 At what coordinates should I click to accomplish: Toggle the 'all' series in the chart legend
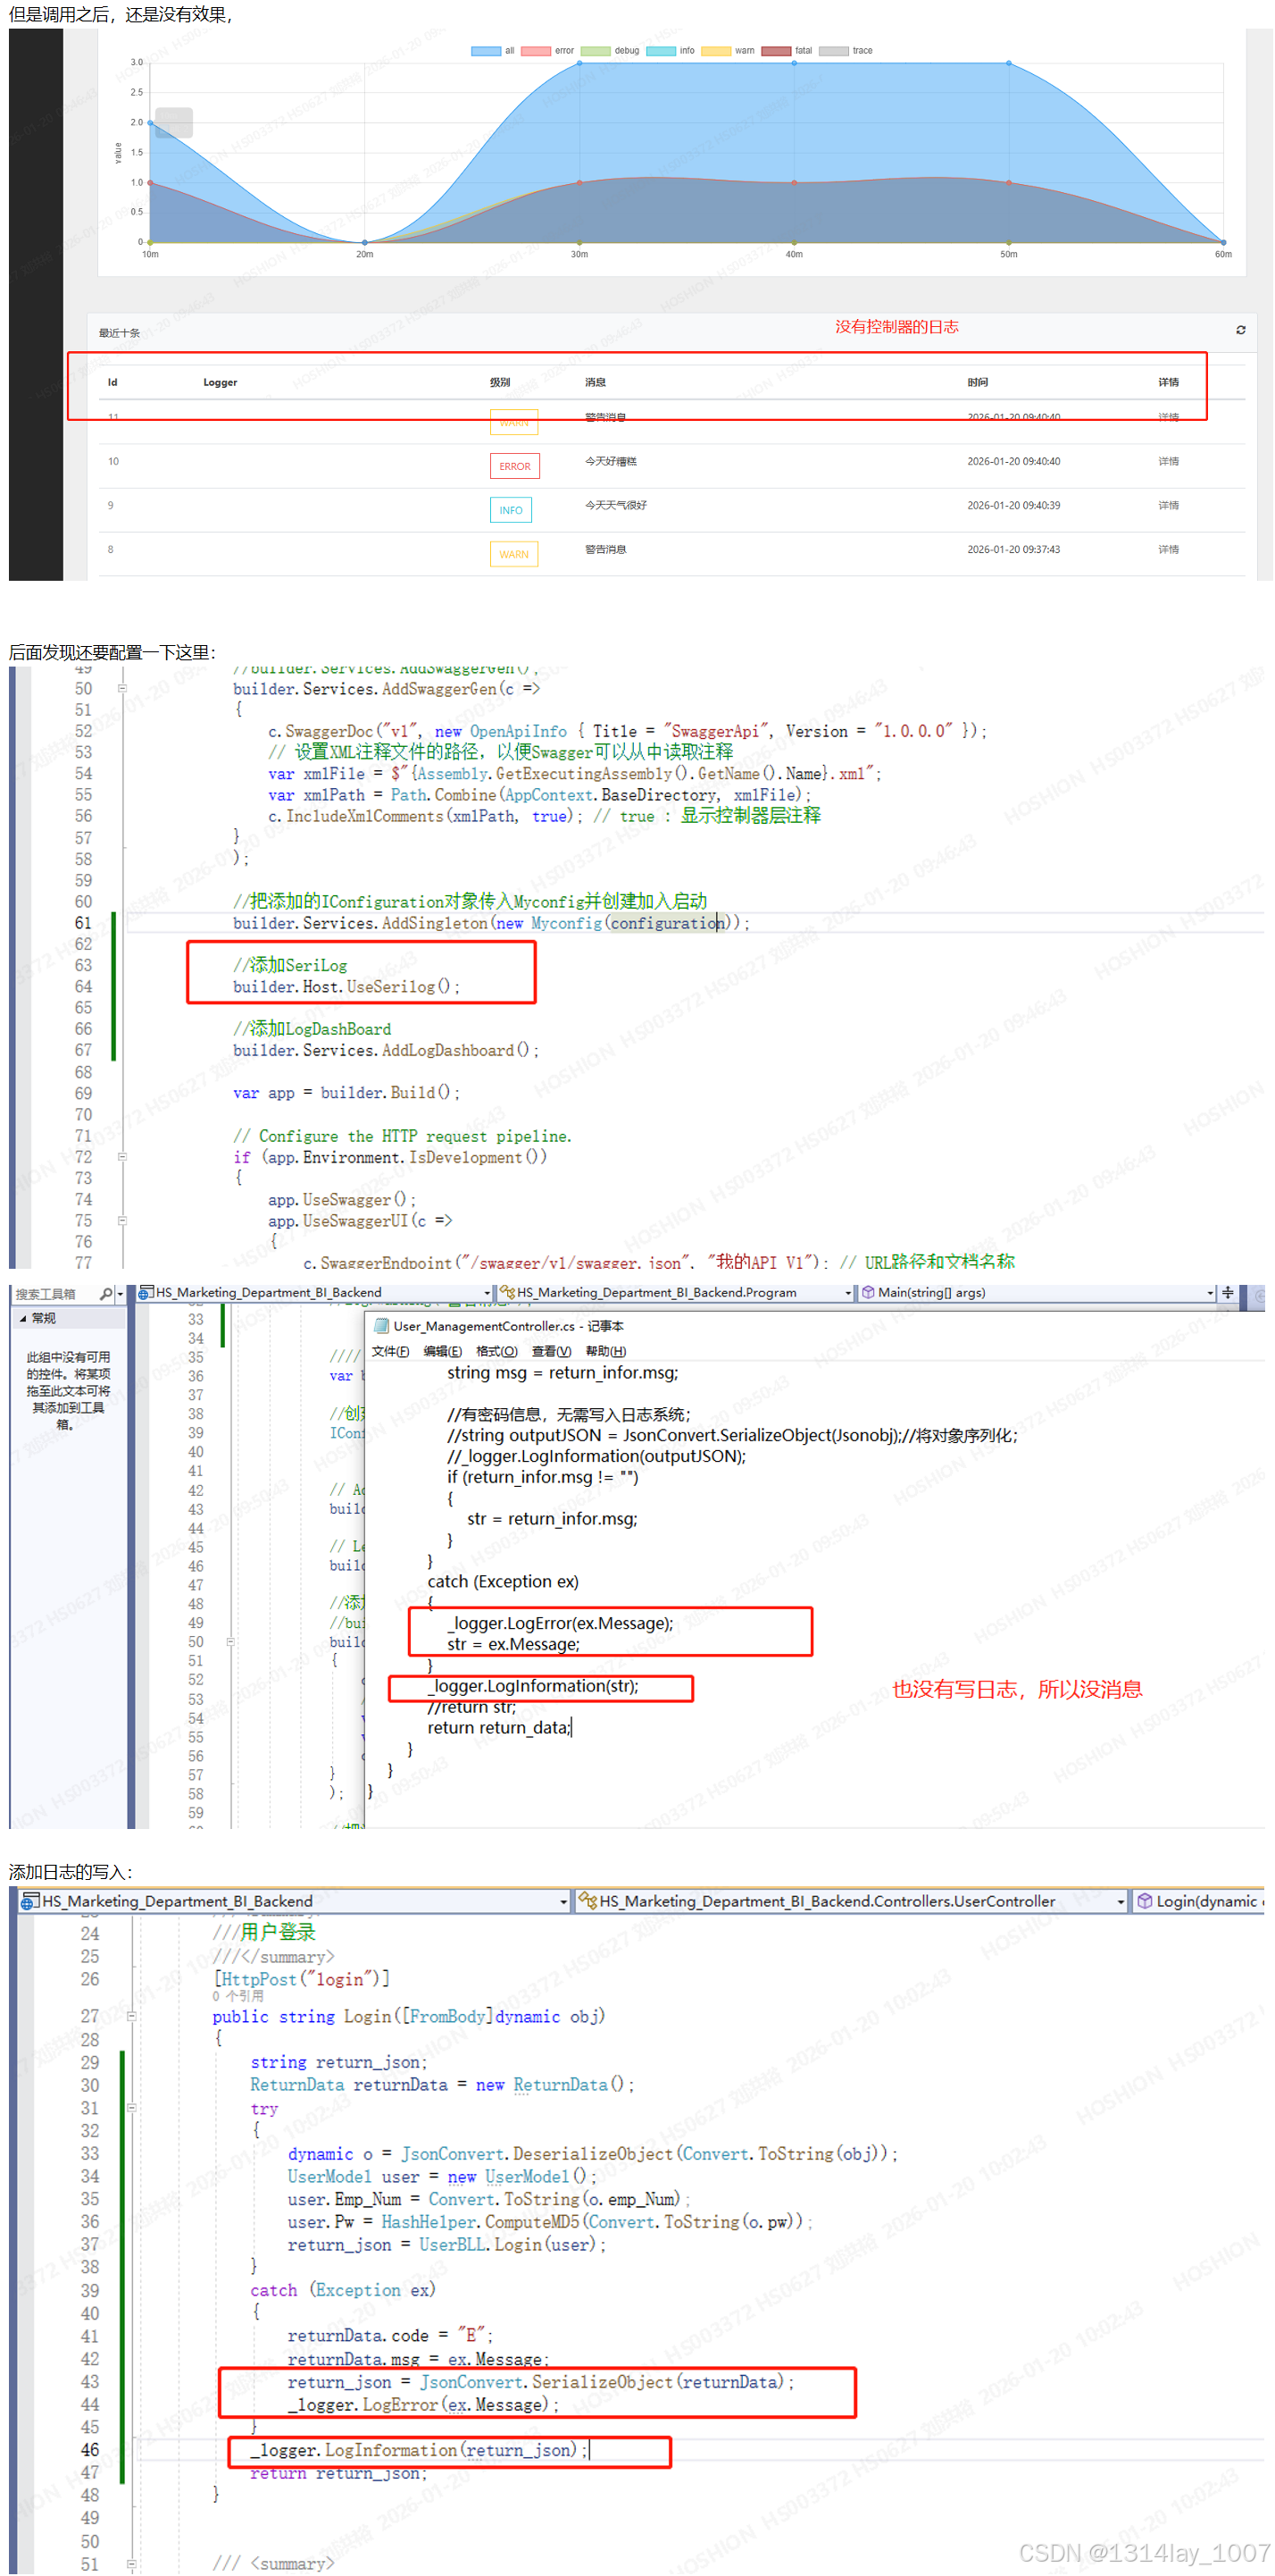(x=493, y=51)
